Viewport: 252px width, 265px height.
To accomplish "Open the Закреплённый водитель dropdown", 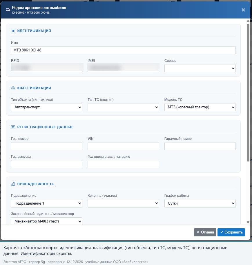I will click(x=47, y=221).
